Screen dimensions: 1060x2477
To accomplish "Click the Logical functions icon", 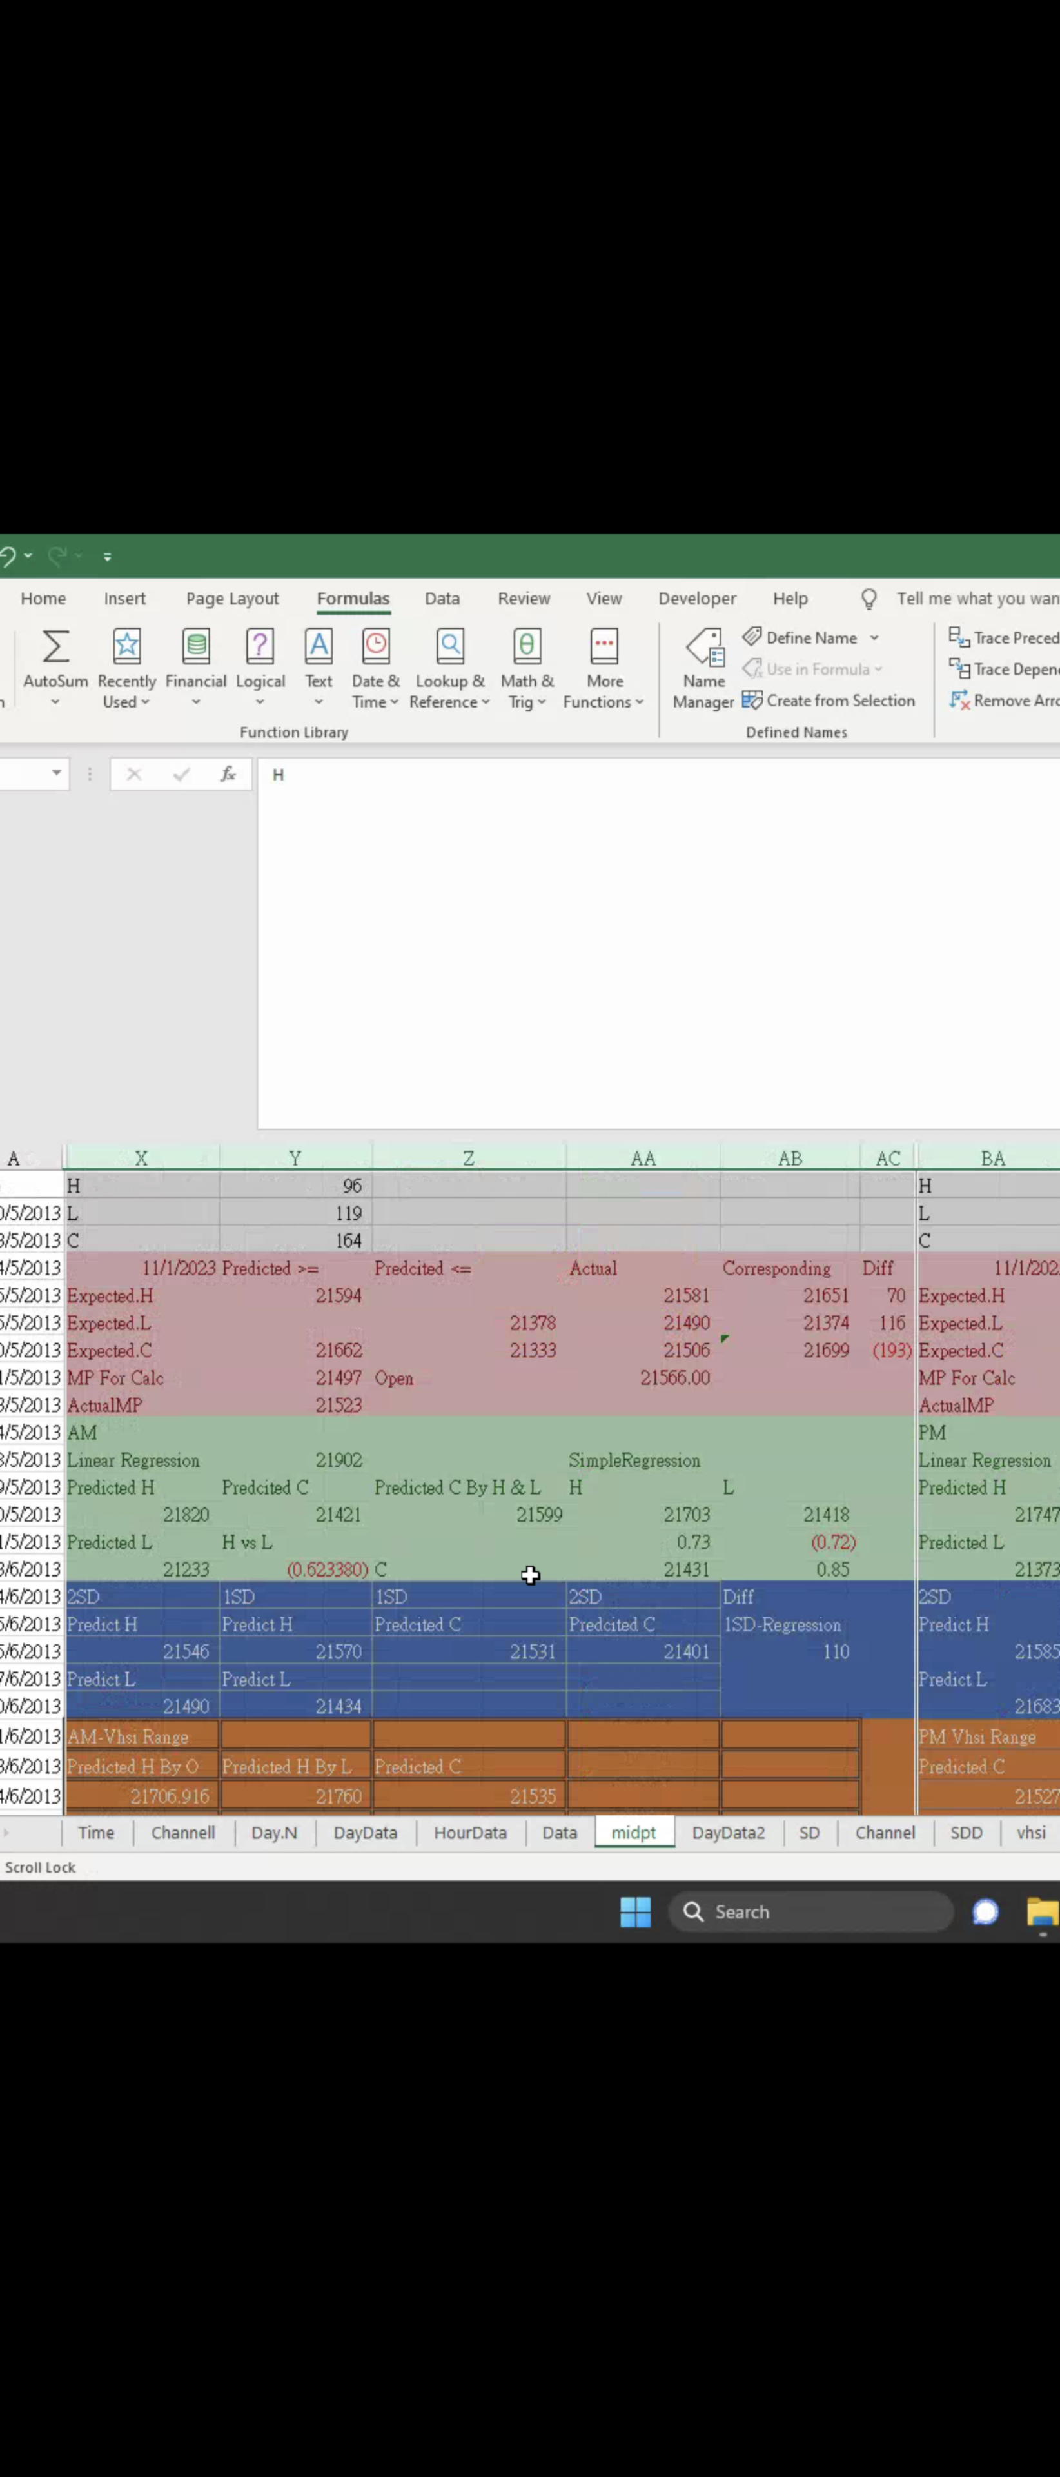I will pos(259,647).
